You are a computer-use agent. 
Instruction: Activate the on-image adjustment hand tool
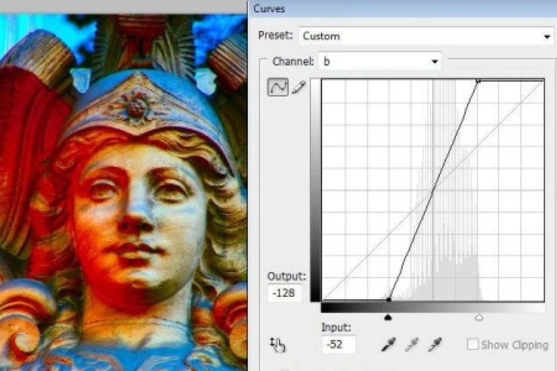pyautogui.click(x=277, y=345)
